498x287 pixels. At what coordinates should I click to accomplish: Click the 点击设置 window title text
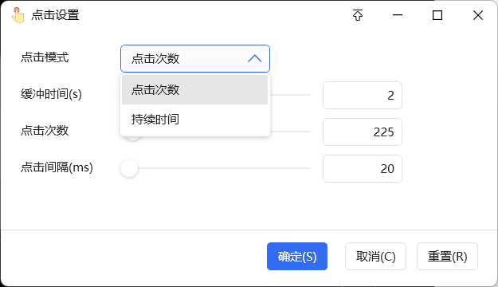click(55, 15)
